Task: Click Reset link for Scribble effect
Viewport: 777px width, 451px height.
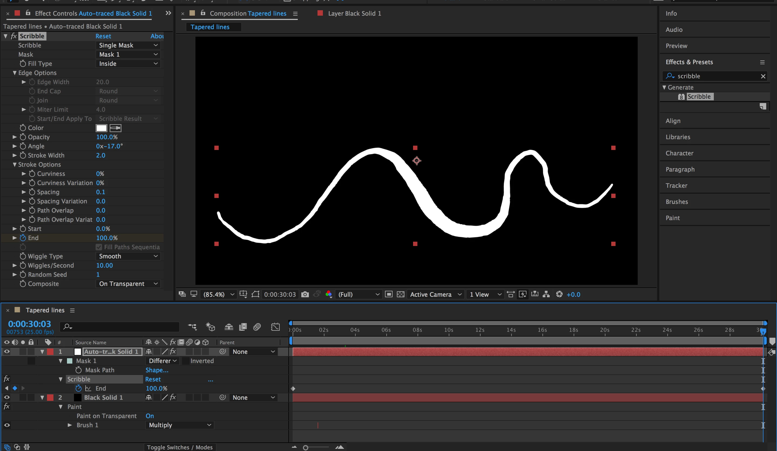Action: [x=103, y=36]
